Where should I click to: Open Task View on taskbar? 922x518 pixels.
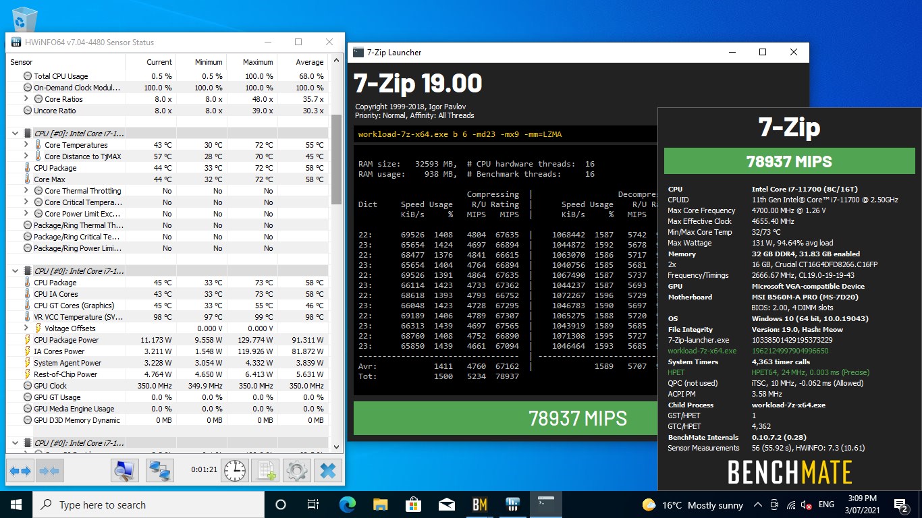313,505
